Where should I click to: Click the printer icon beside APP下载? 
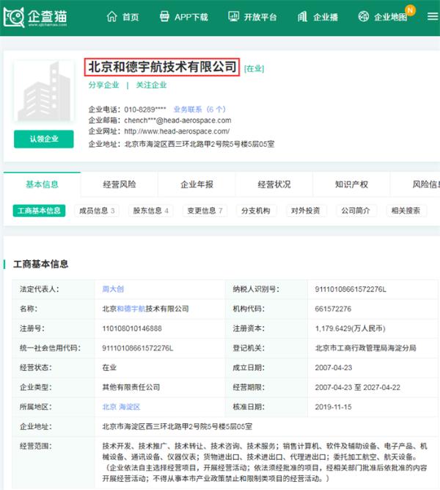[164, 17]
